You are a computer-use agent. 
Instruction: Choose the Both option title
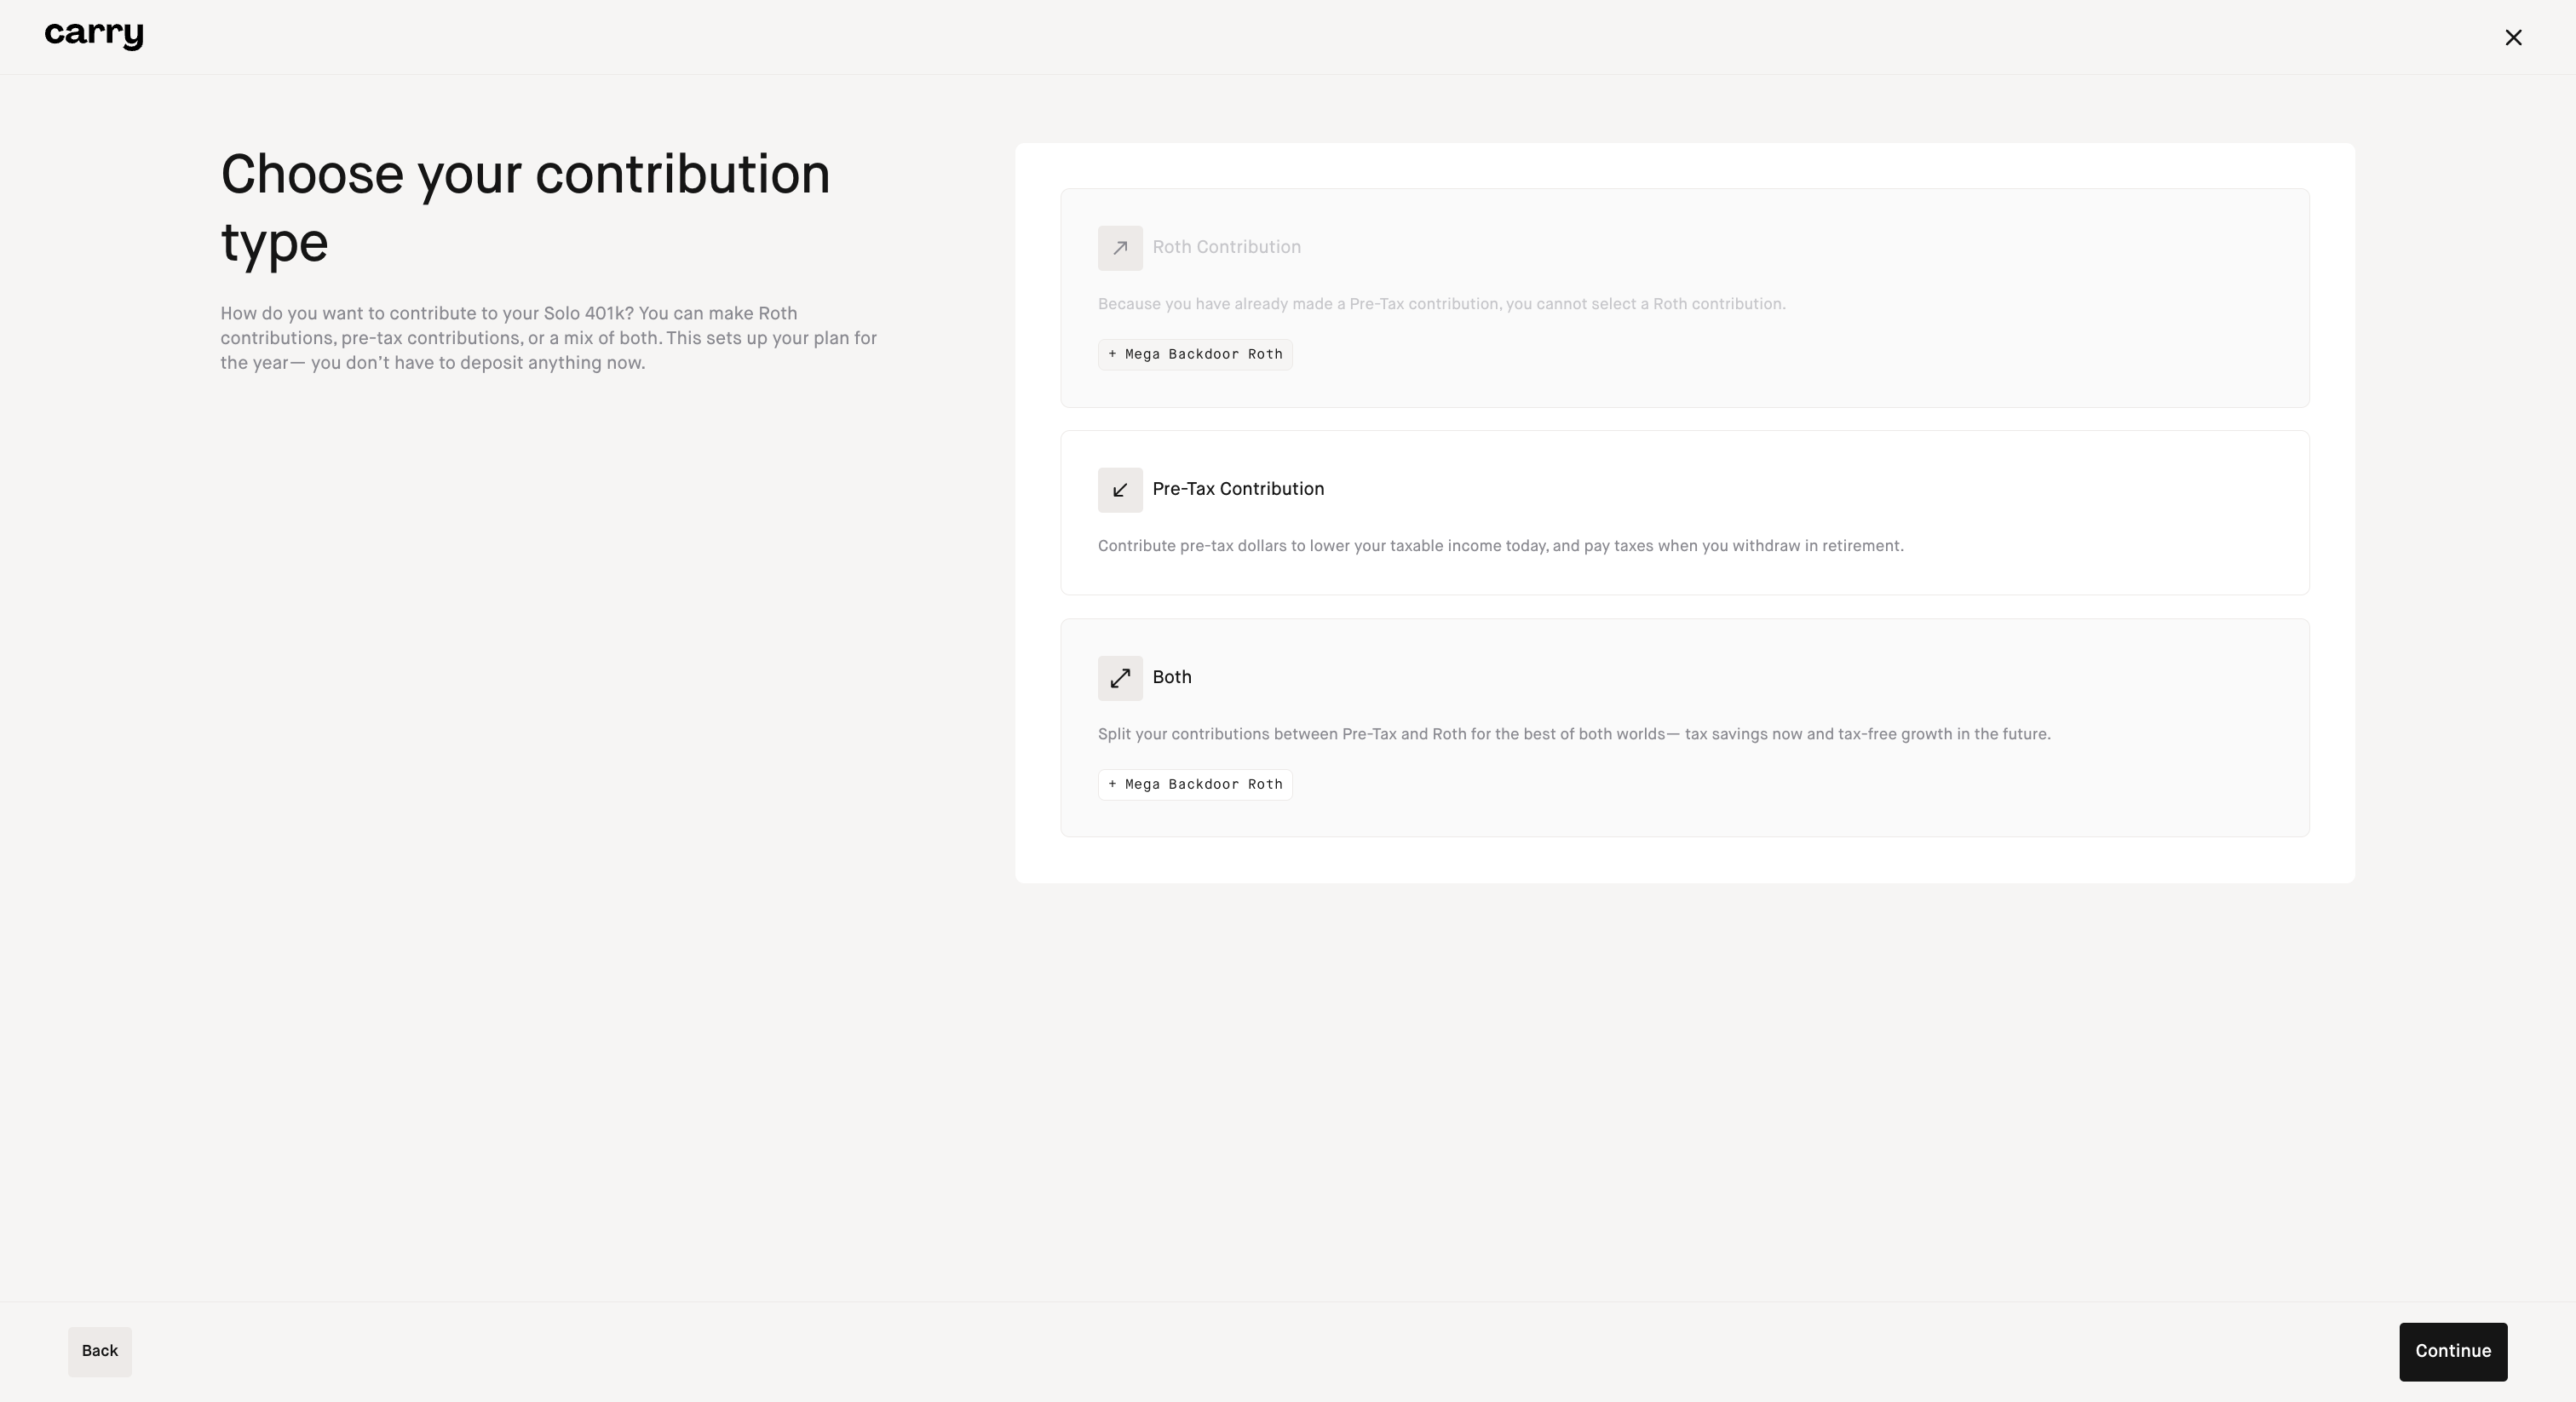1171,677
